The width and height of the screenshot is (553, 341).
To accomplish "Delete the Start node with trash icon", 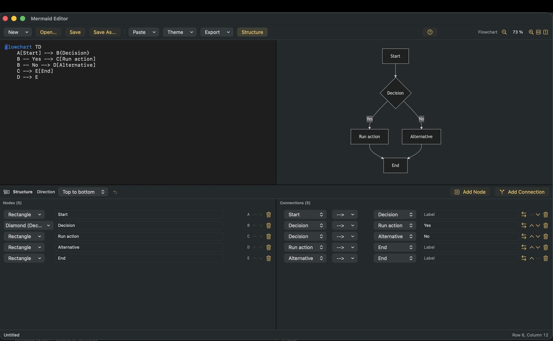I will tap(269, 214).
